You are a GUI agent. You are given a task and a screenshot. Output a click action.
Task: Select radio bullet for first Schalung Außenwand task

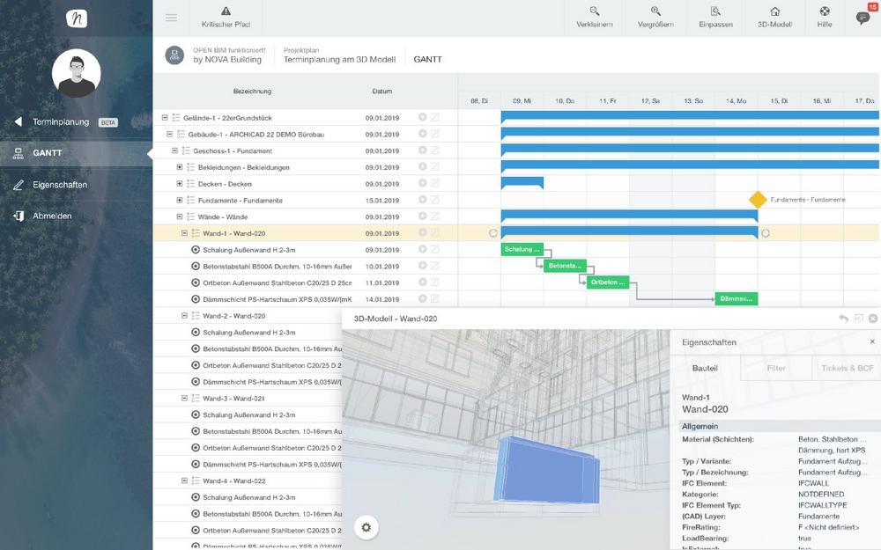196,250
